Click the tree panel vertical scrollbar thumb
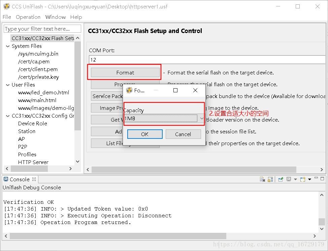 [77, 86]
